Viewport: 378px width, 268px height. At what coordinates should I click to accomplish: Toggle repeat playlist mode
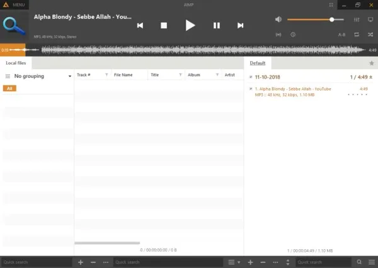(x=357, y=35)
